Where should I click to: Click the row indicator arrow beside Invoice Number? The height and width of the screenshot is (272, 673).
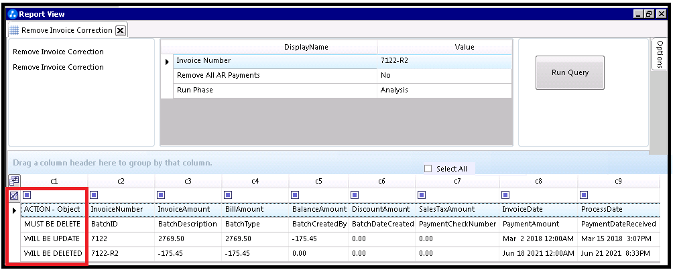pos(167,62)
